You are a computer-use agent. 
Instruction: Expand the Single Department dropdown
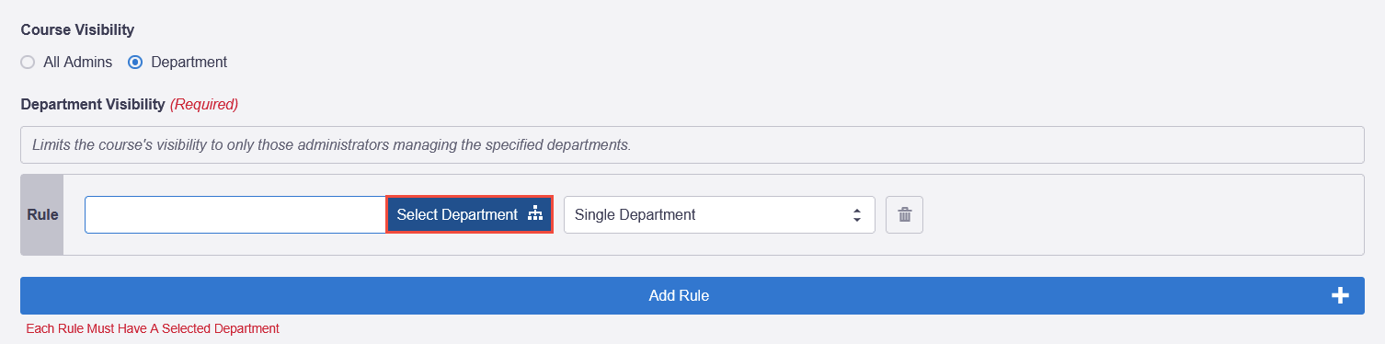(x=719, y=214)
